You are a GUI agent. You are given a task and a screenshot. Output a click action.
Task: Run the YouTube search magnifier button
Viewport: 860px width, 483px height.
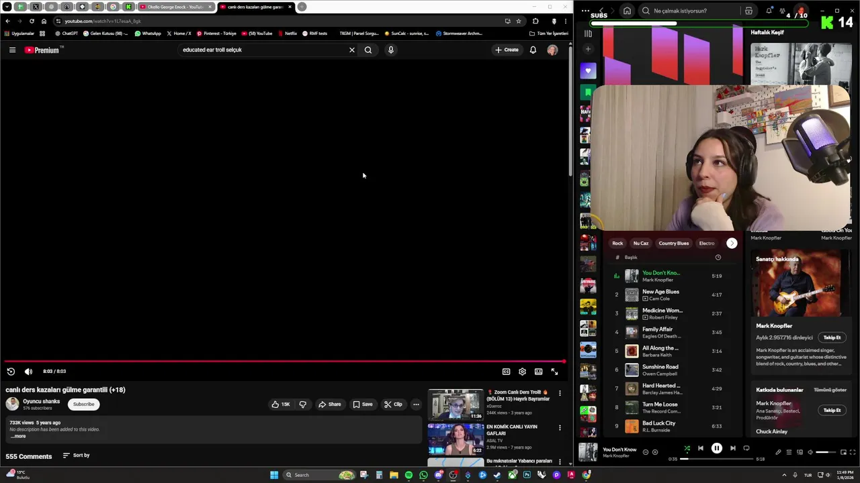click(368, 50)
